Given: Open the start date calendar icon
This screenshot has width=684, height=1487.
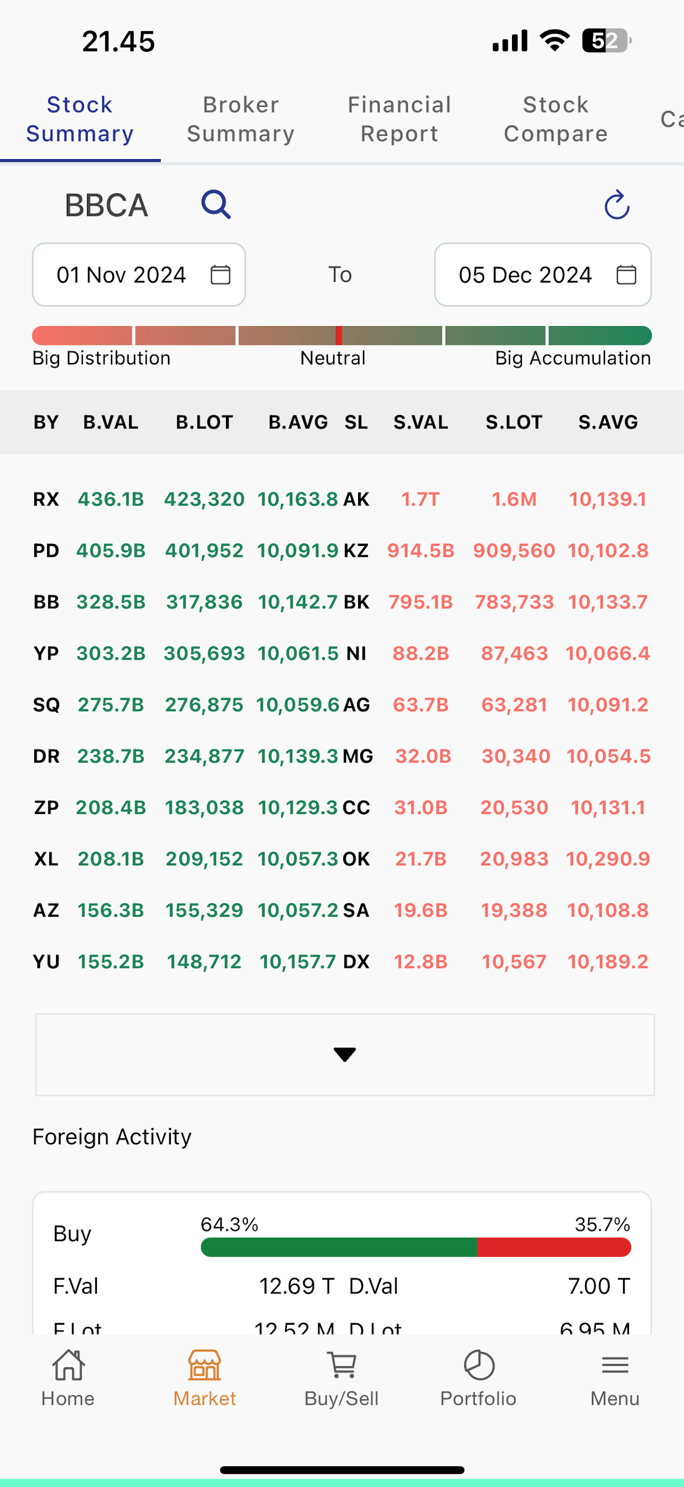Looking at the screenshot, I should [220, 275].
